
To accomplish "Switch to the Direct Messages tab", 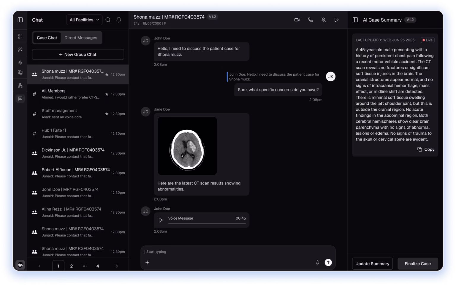I will [81, 38].
